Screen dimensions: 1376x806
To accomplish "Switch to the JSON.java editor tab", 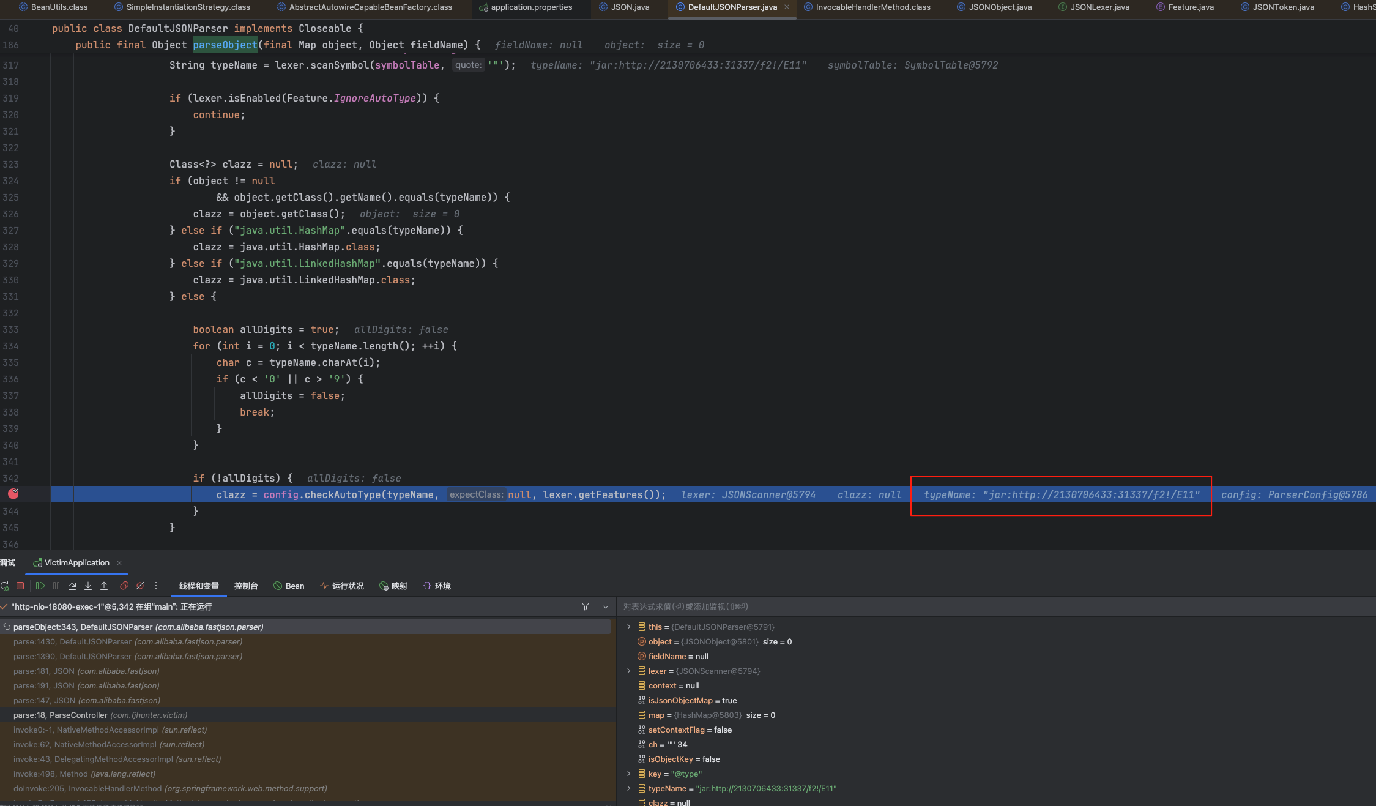I will click(624, 7).
